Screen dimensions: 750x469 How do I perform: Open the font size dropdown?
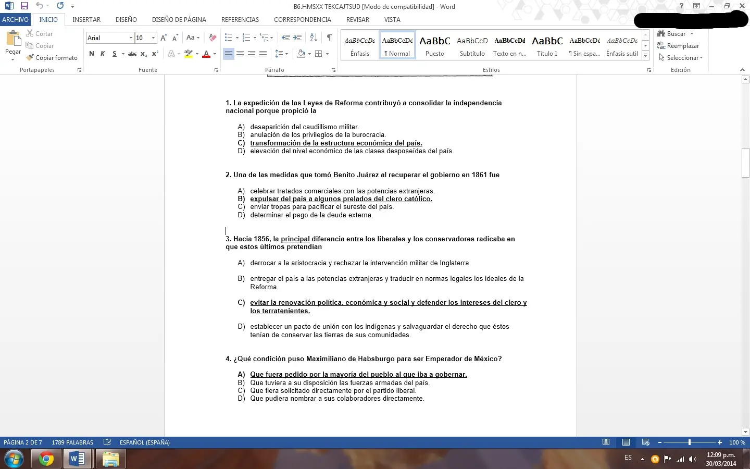click(x=153, y=38)
